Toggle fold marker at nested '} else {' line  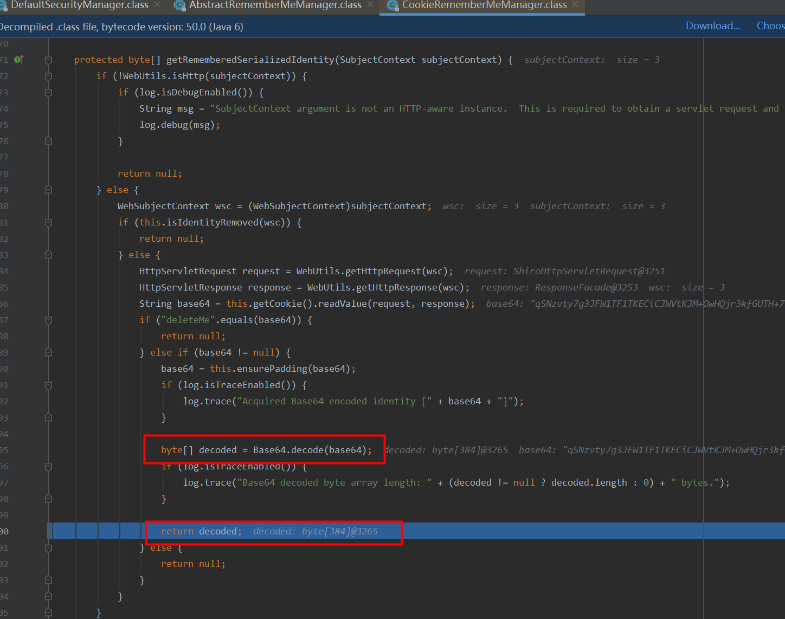(48, 255)
